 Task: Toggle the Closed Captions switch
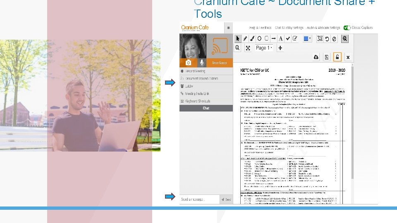(347, 28)
